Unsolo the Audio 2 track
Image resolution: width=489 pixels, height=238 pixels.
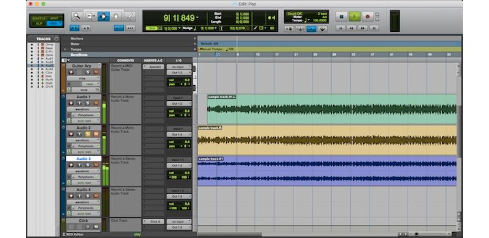coord(87,134)
